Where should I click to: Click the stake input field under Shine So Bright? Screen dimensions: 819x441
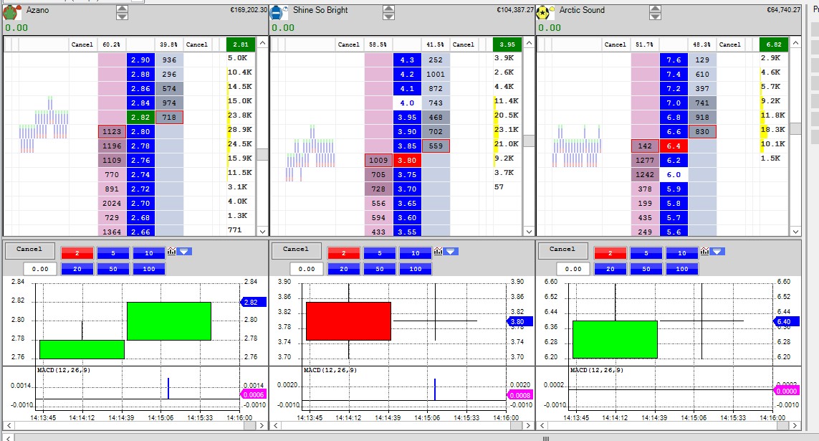pyautogui.click(x=306, y=269)
